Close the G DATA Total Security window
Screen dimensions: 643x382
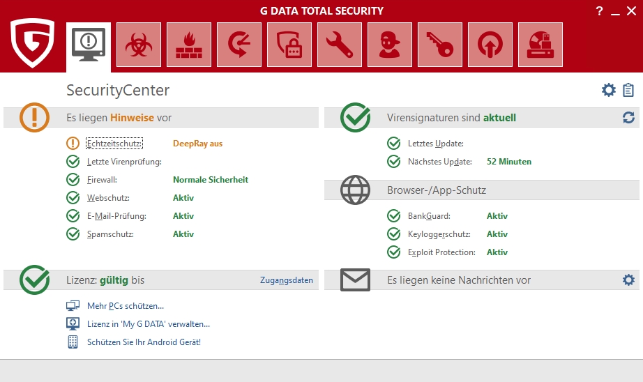632,11
